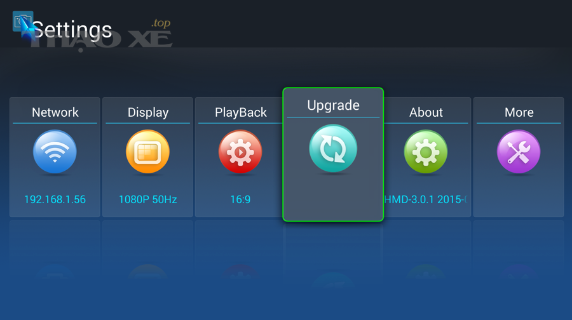The image size is (572, 320).
Task: Select the About label
Action: point(426,112)
